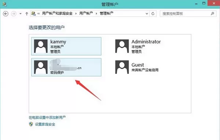Open 用户帐户 breadcrumb
Screen dimensions: 220x140
[x=86, y=14]
